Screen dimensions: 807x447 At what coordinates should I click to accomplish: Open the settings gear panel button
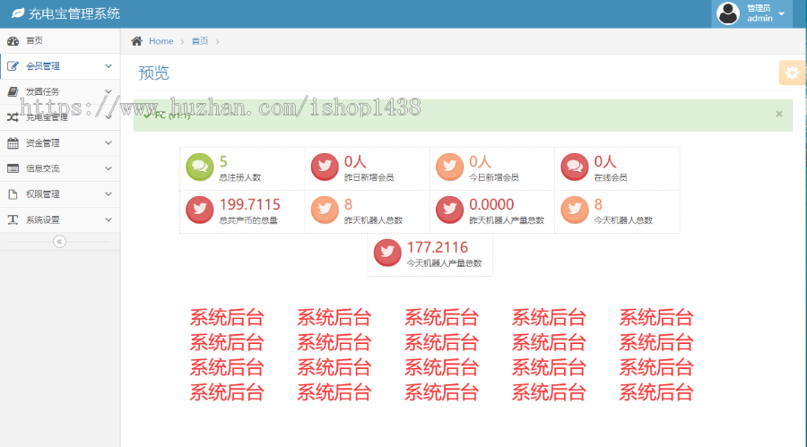[x=792, y=73]
